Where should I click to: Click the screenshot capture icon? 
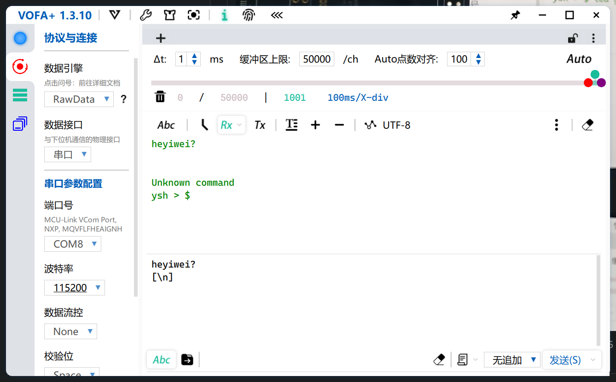click(194, 15)
